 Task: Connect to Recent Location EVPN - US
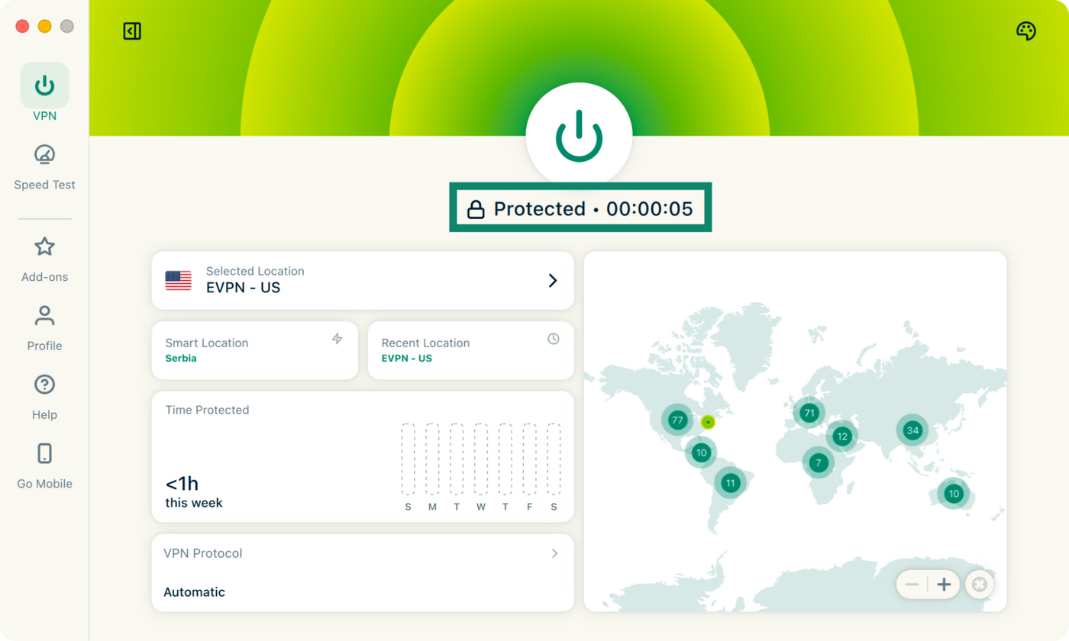tap(470, 350)
